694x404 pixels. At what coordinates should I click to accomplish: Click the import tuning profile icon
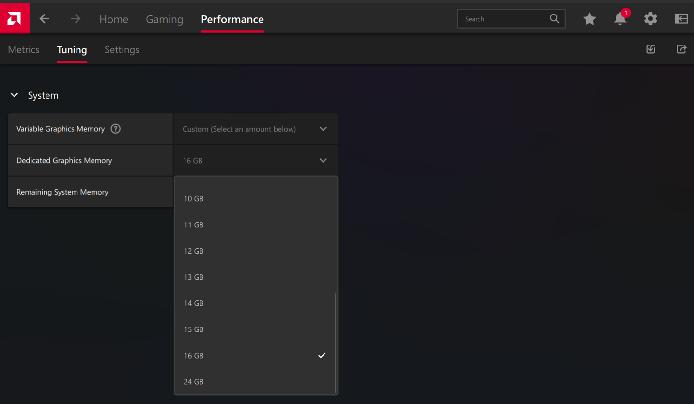651,49
